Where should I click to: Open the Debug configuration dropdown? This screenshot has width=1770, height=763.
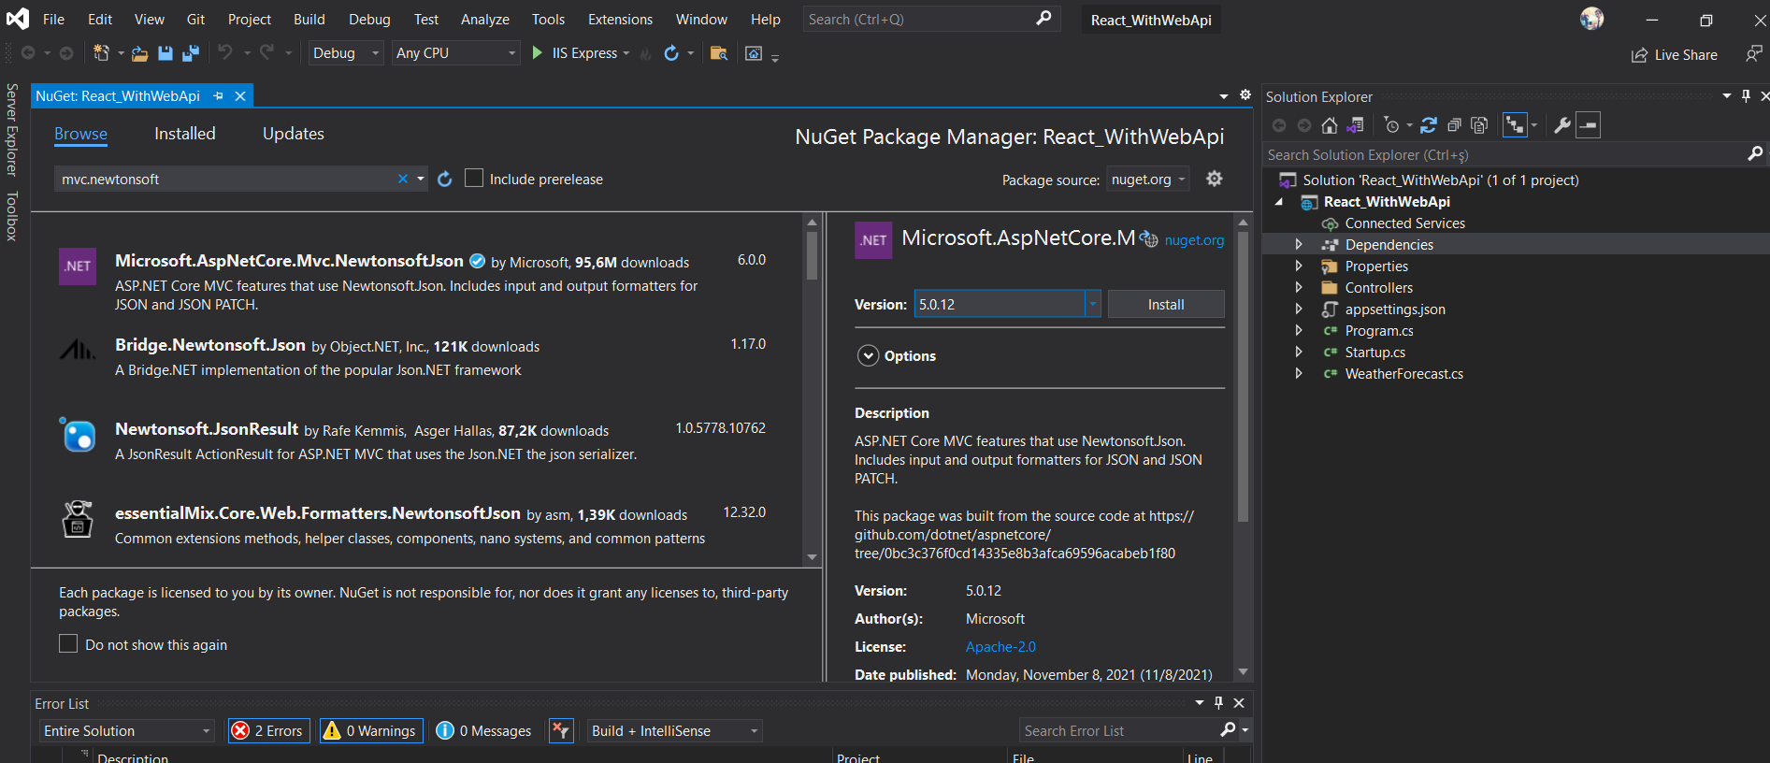[x=347, y=53]
